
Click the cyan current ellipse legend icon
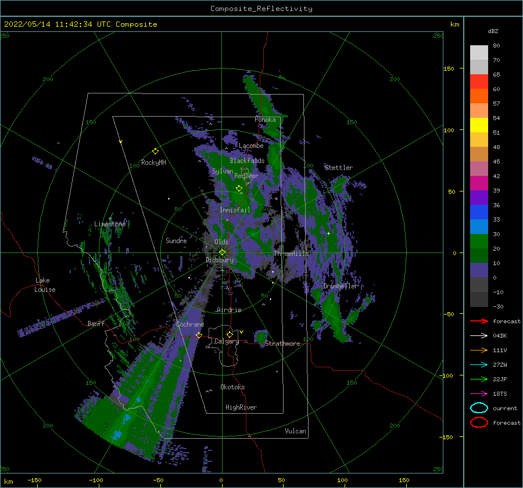[479, 408]
